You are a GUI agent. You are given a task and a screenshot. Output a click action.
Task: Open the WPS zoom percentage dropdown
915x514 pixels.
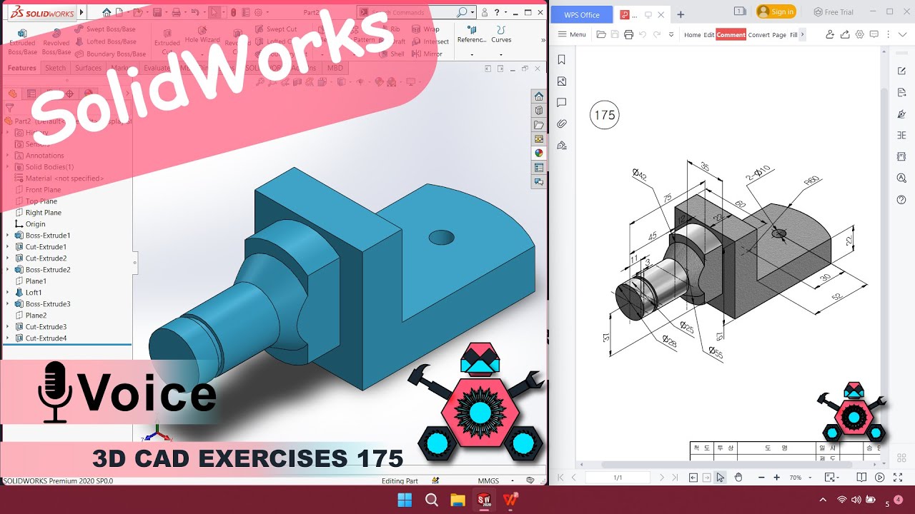click(x=809, y=477)
